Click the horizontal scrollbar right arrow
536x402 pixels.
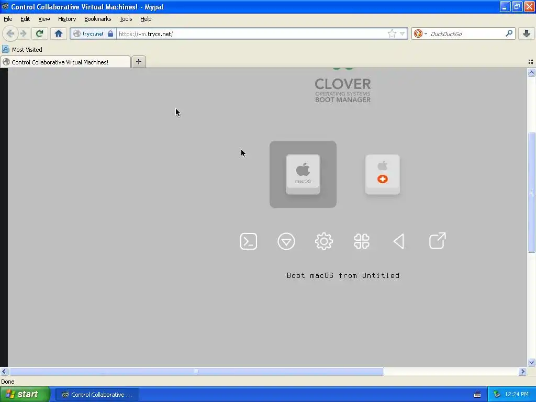[x=522, y=371]
